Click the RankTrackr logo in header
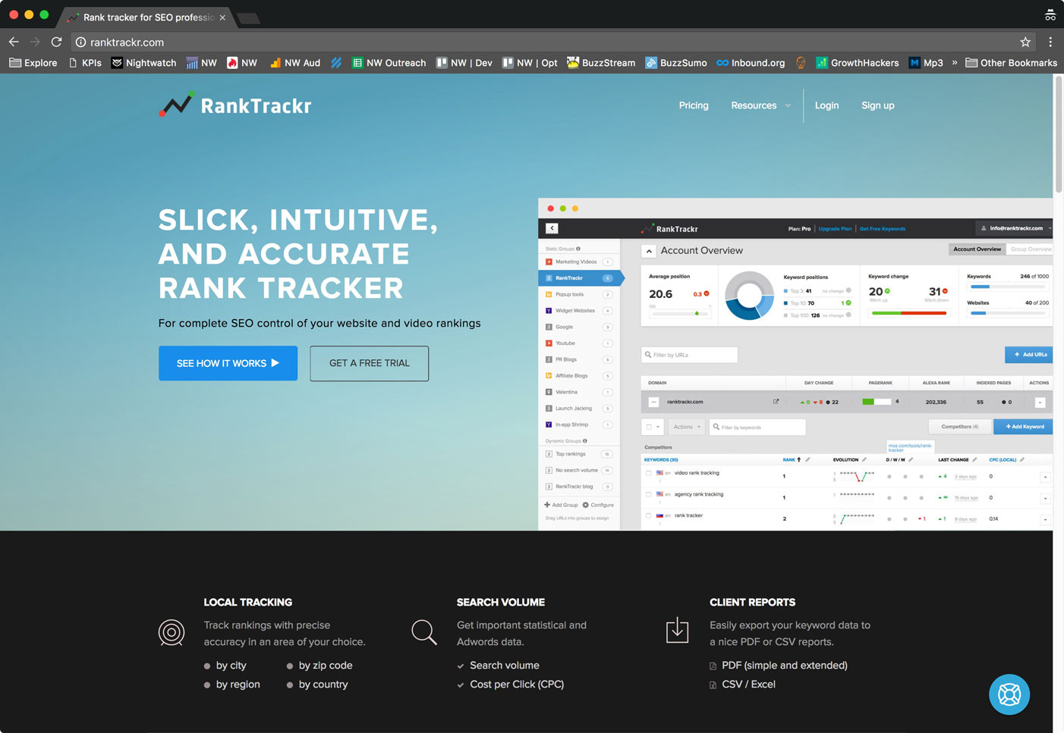The width and height of the screenshot is (1064, 733). pos(235,105)
